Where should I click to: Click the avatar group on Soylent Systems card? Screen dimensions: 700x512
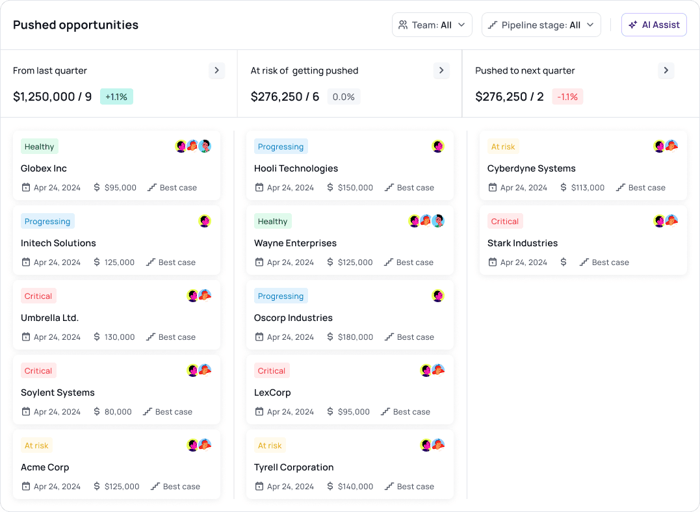coord(199,370)
